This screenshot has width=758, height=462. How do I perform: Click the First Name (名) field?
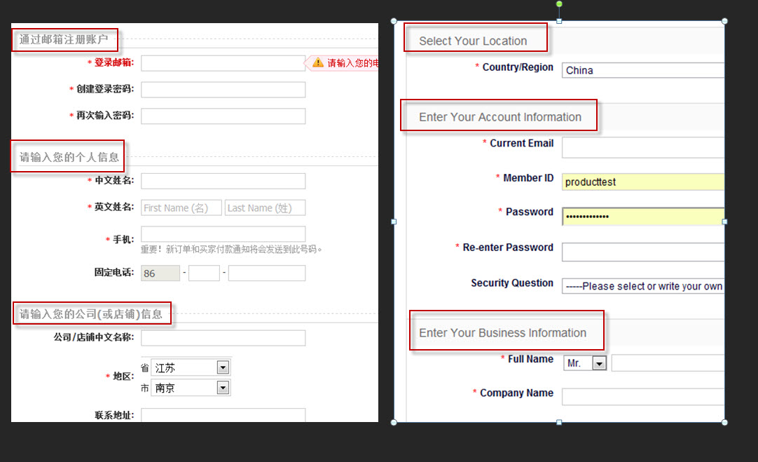click(x=181, y=208)
